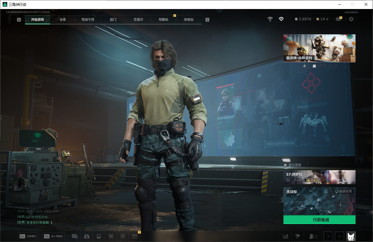The image size is (373, 242).
Task: Click the diamond membership icon
Action: pyautogui.click(x=281, y=19)
